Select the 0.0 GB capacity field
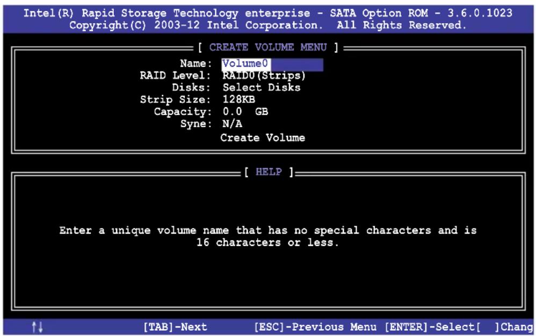The height and width of the screenshot is (336, 536). point(245,112)
